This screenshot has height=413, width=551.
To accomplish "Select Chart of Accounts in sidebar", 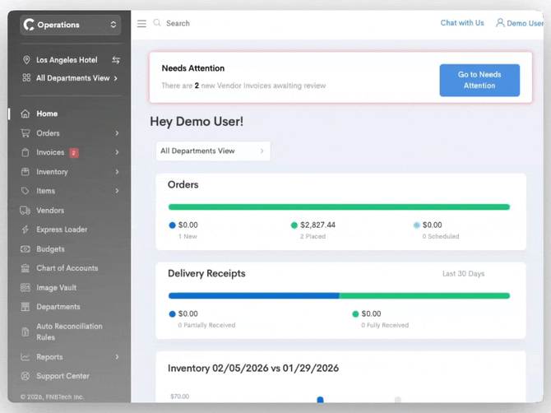I will tap(67, 268).
